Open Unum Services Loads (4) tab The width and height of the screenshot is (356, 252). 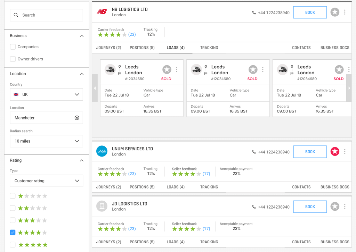[176, 187]
